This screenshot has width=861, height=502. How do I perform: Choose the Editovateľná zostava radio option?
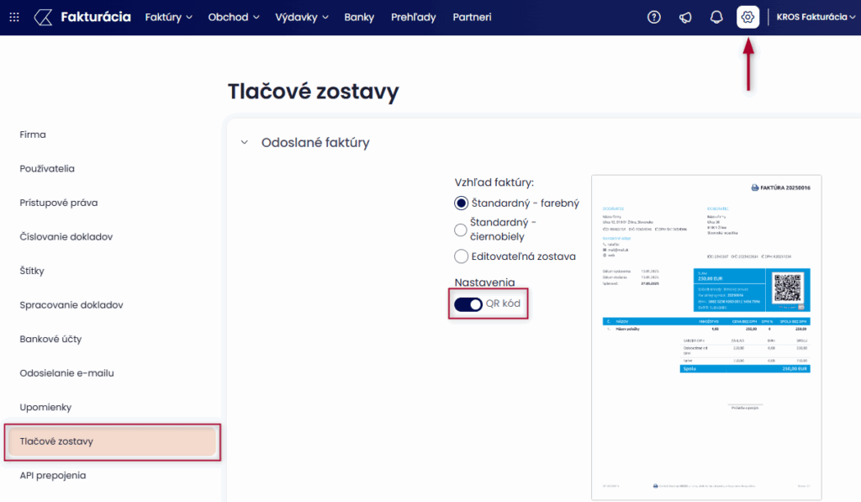tap(461, 256)
